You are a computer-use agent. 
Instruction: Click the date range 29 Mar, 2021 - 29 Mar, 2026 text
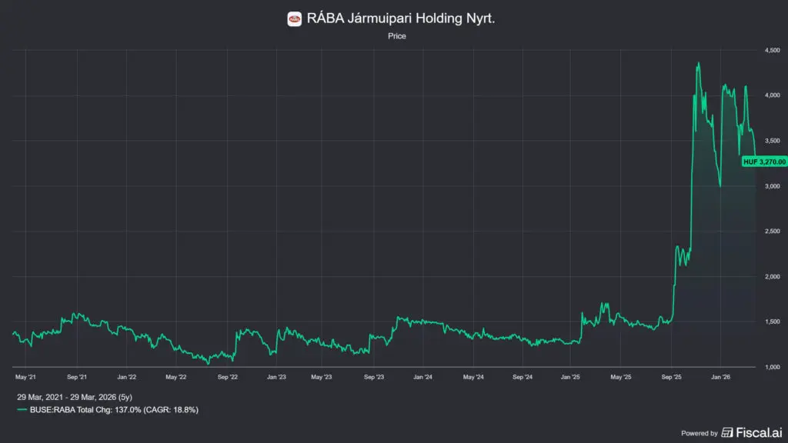(75, 398)
